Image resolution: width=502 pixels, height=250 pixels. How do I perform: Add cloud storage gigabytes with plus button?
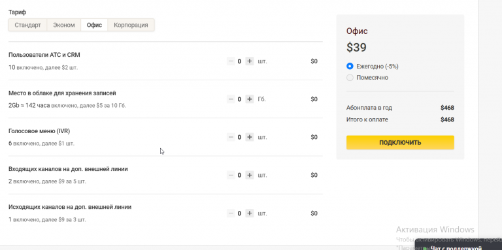tap(250, 99)
